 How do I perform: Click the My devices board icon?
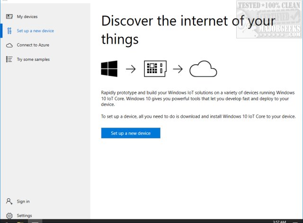tap(9, 17)
